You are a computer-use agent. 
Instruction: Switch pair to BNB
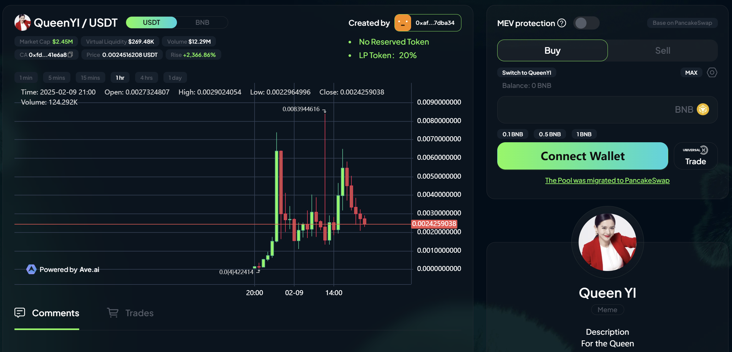202,23
